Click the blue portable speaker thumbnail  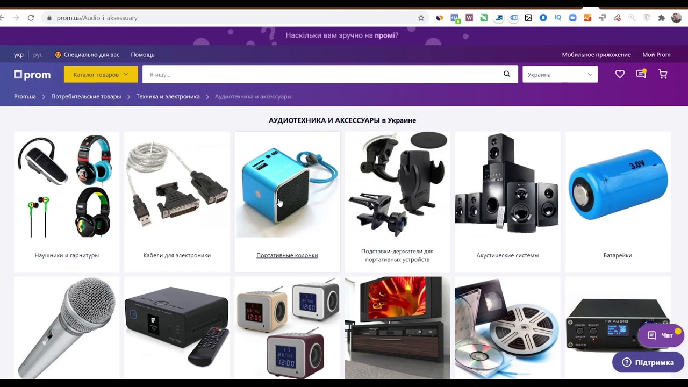coord(287,185)
